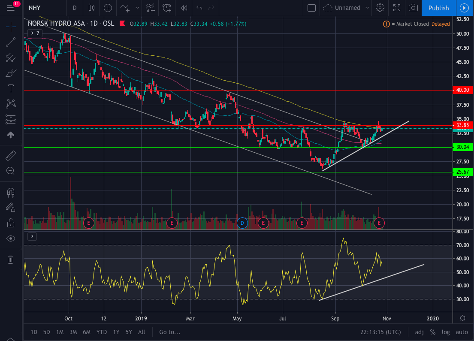Select the 3M time range
This screenshot has width=474, height=341.
[x=73, y=332]
